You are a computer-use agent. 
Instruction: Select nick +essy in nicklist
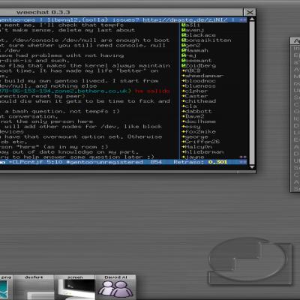coord(191,127)
